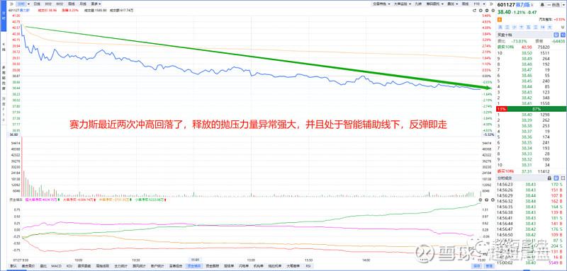This screenshot has height=271, width=567.
Task: Click the 九转 indicator button
Action: click(418, 4)
